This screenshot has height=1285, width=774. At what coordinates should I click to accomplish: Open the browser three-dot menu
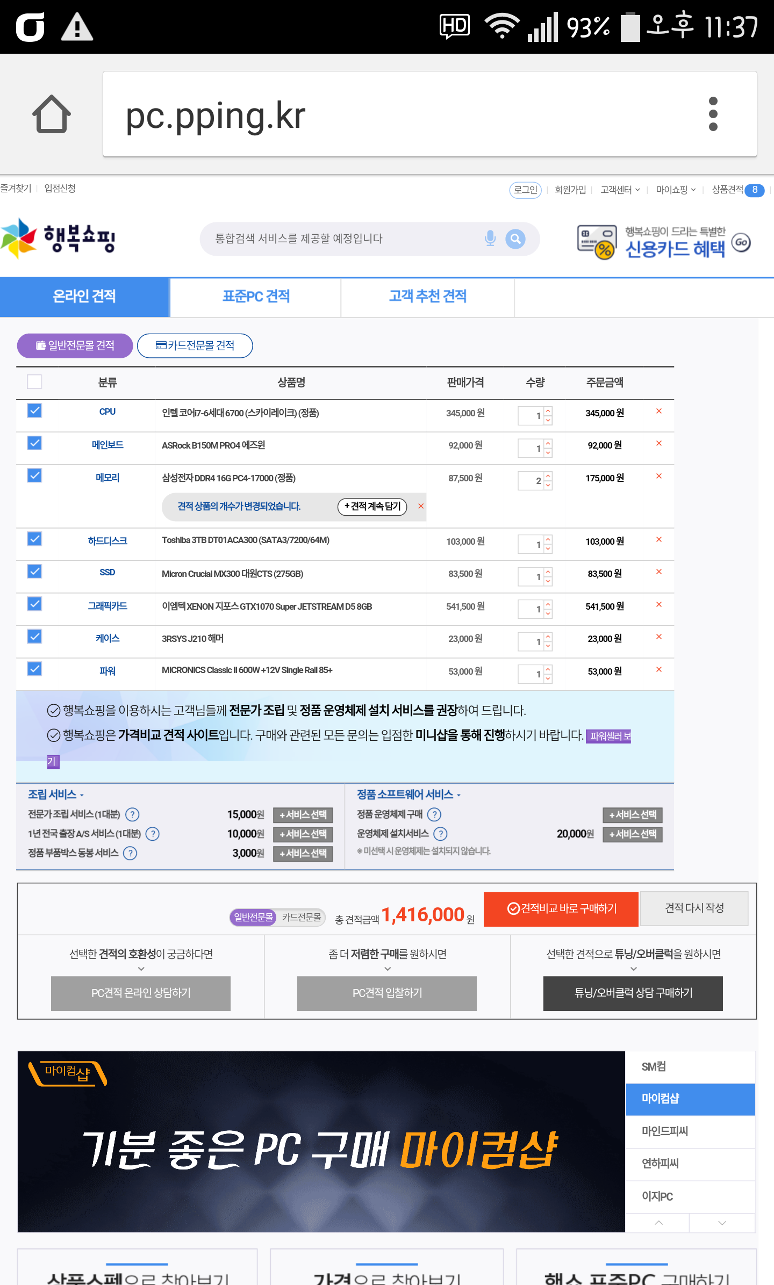713,114
